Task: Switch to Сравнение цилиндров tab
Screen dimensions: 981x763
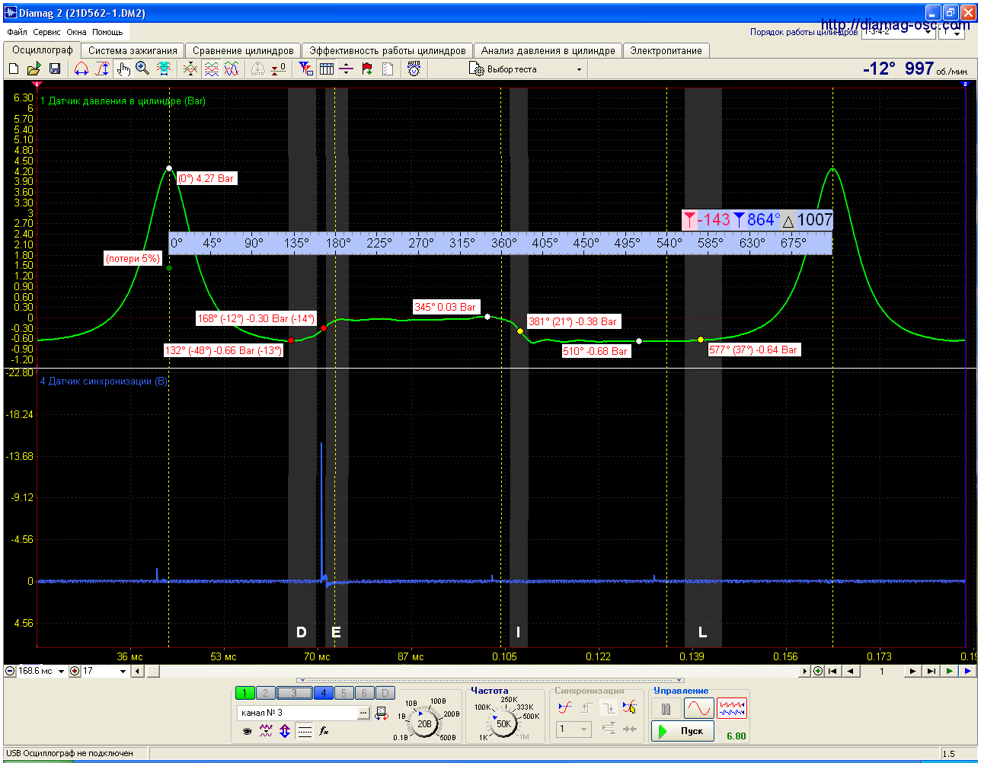Action: point(243,50)
